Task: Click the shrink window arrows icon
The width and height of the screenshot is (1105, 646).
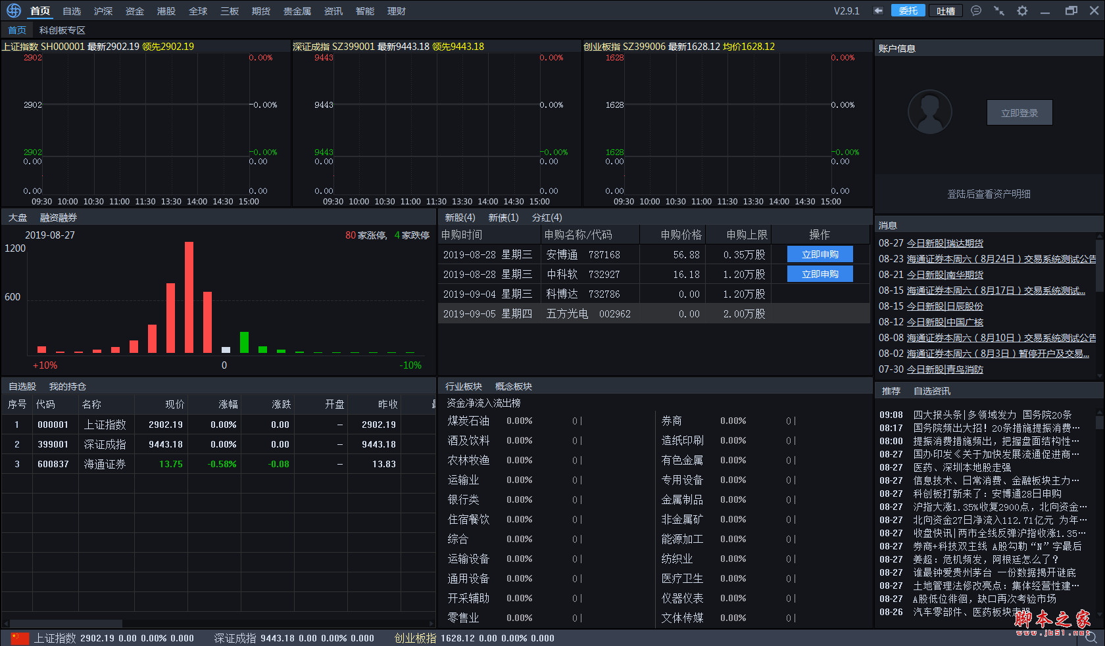Action: (x=999, y=11)
